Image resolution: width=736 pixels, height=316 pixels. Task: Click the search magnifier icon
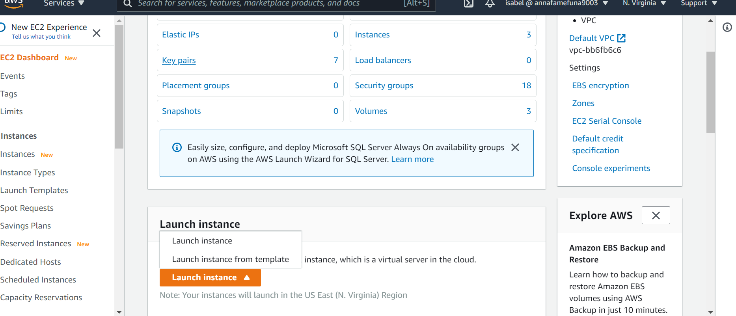tap(127, 4)
